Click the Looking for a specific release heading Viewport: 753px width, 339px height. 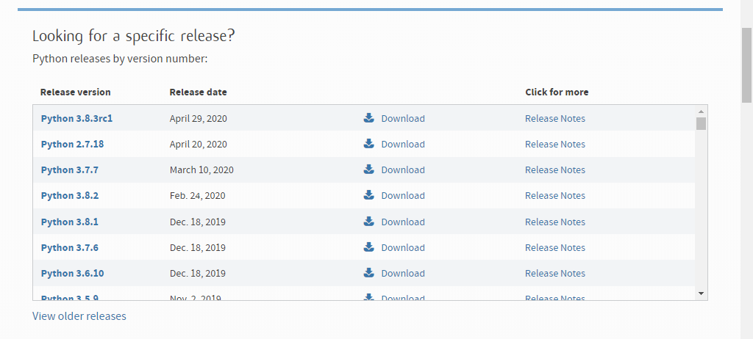(134, 36)
